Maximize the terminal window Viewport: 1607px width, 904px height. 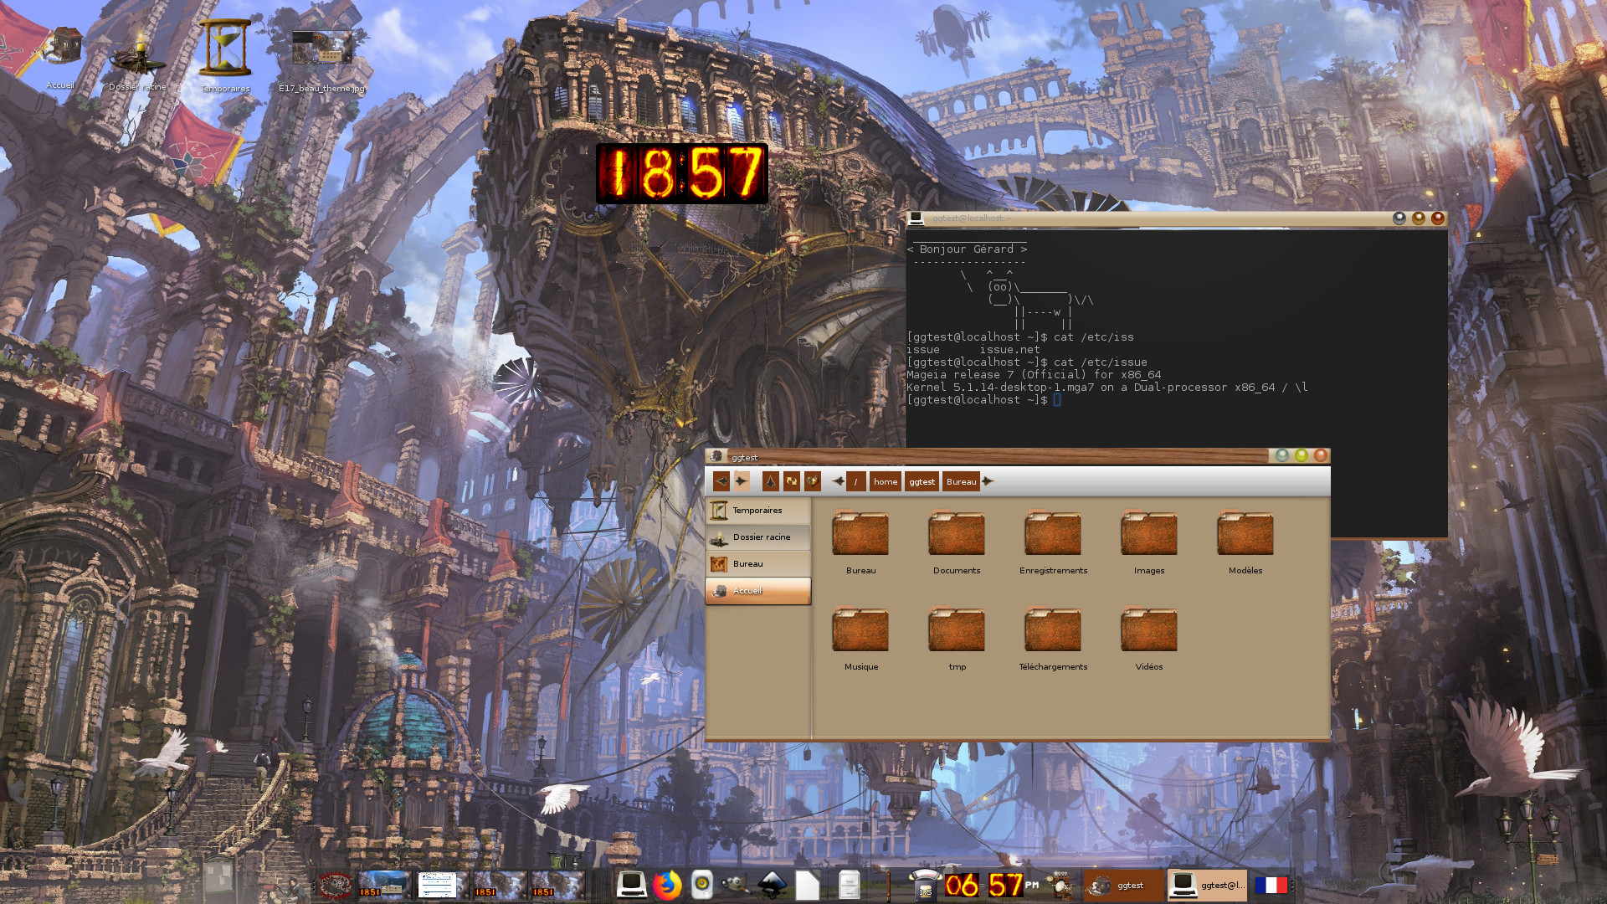pyautogui.click(x=1418, y=218)
